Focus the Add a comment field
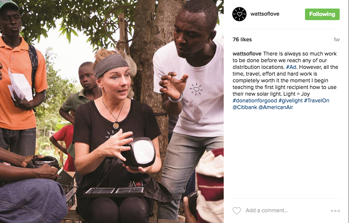This screenshot has width=349, height=223. [x=267, y=211]
